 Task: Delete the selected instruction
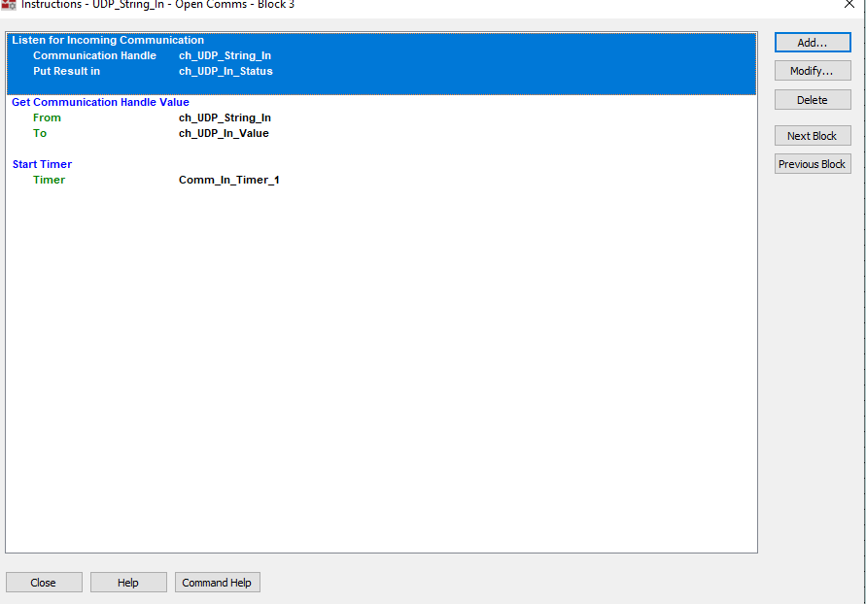(813, 100)
